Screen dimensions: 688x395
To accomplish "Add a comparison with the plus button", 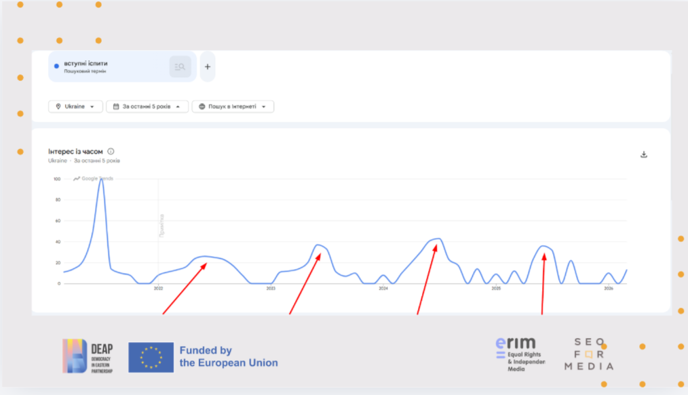I will tap(208, 66).
